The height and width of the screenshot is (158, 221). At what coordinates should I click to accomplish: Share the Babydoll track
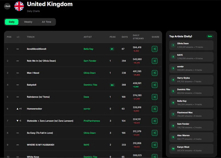click(155, 85)
